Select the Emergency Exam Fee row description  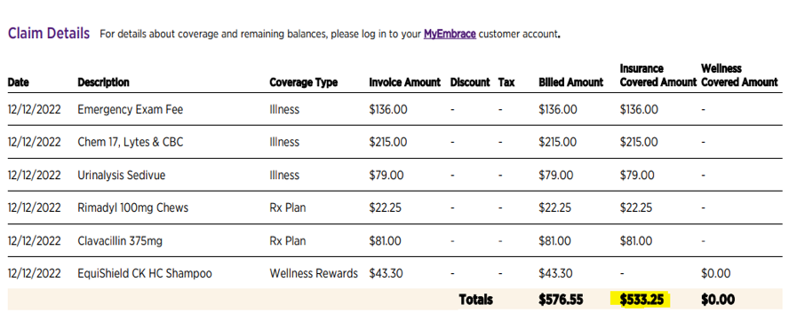130,110
